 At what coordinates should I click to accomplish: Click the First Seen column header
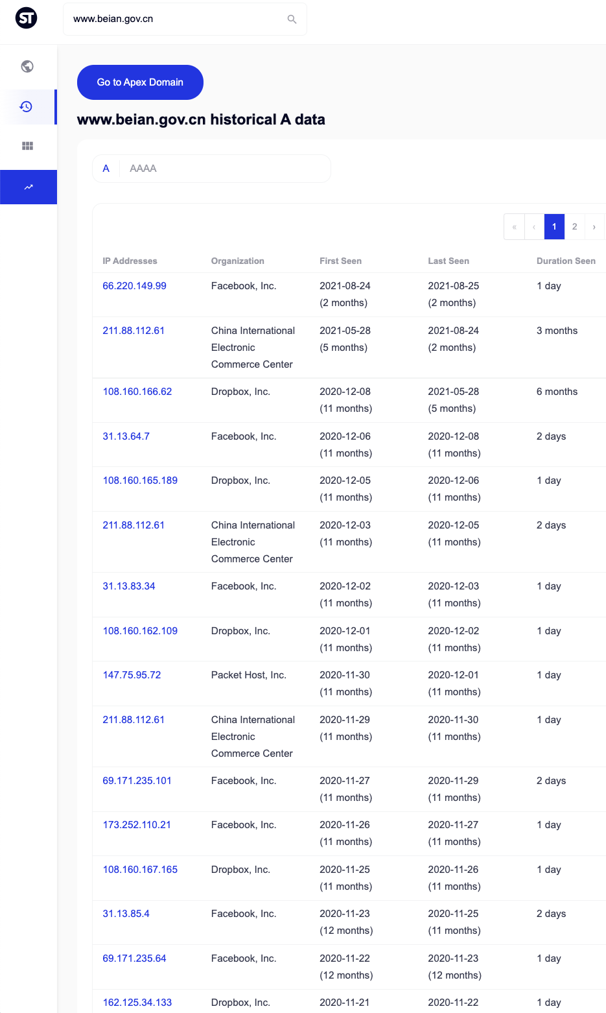pos(340,261)
